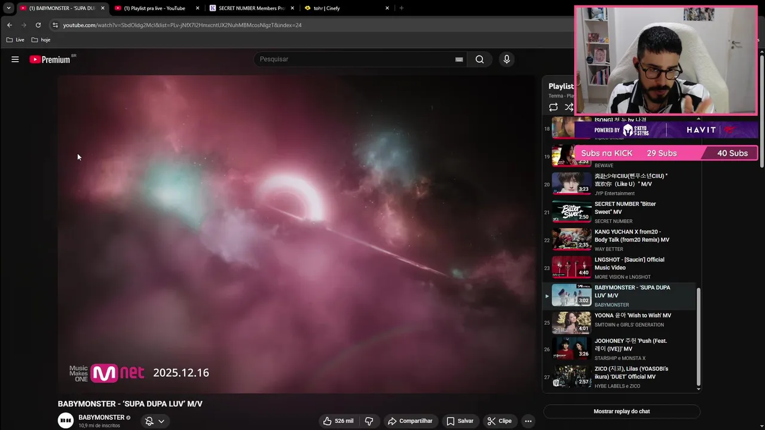Create a clip with Clipe button

499,421
